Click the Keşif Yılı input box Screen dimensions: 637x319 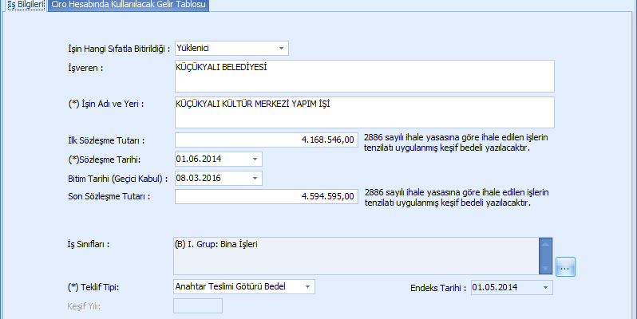pos(198,305)
